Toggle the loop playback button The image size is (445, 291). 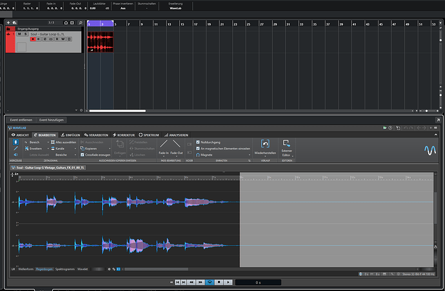210,282
